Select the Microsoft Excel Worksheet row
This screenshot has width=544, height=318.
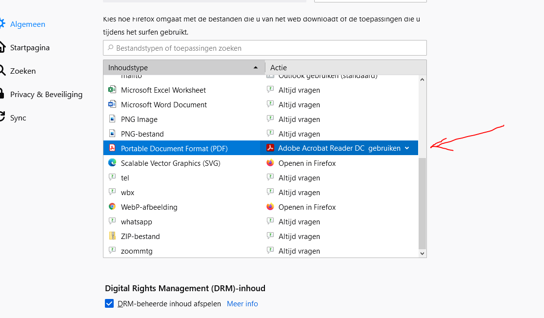(x=261, y=90)
